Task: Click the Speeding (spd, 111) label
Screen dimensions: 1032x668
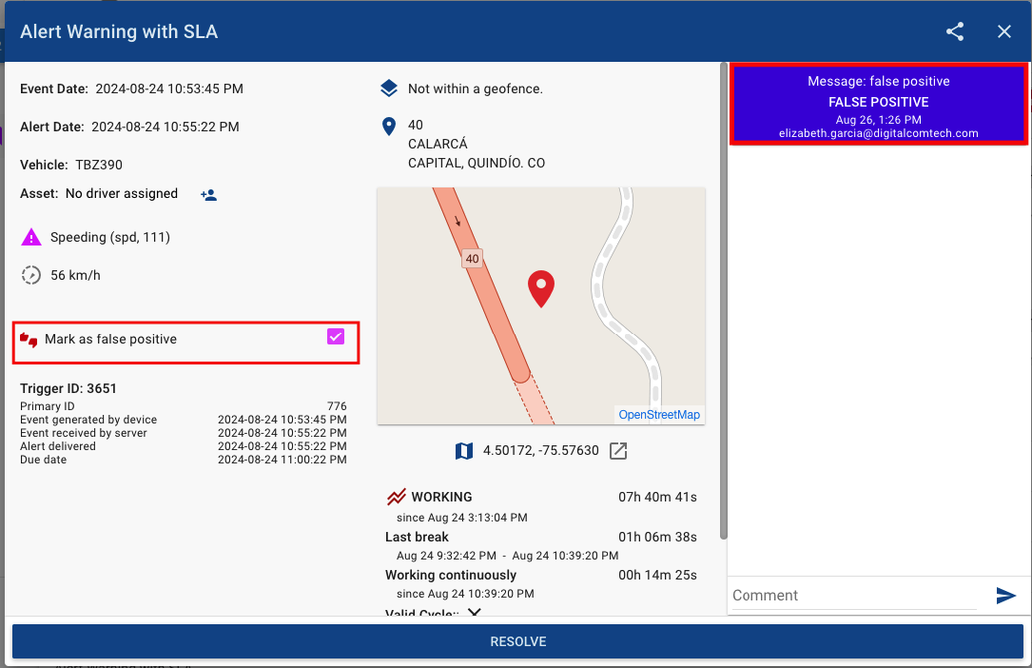Action: pyautogui.click(x=110, y=237)
